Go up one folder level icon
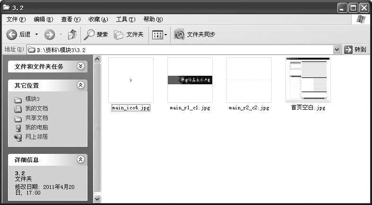The height and width of the screenshot is (205, 372). [72, 35]
